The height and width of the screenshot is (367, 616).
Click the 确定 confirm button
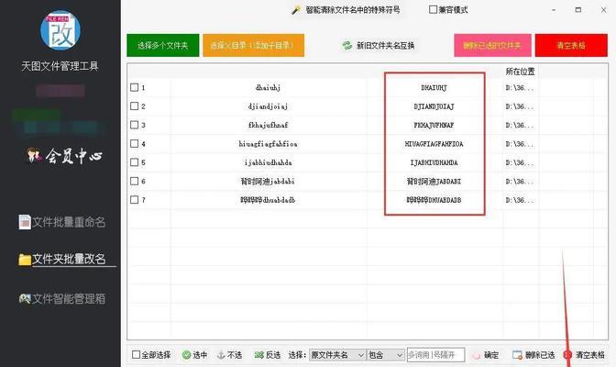486,355
